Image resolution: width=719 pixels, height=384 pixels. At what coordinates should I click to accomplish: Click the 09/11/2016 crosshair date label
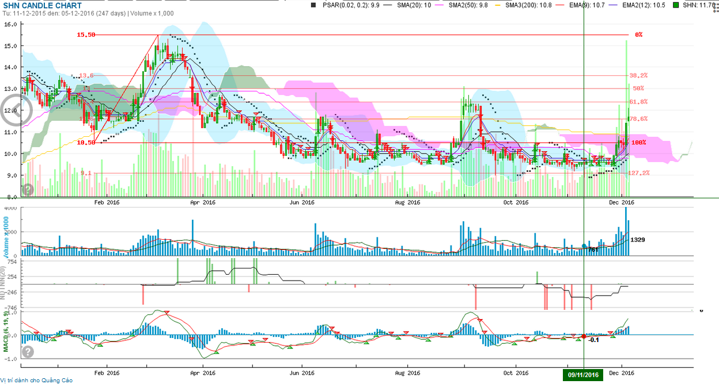click(584, 375)
